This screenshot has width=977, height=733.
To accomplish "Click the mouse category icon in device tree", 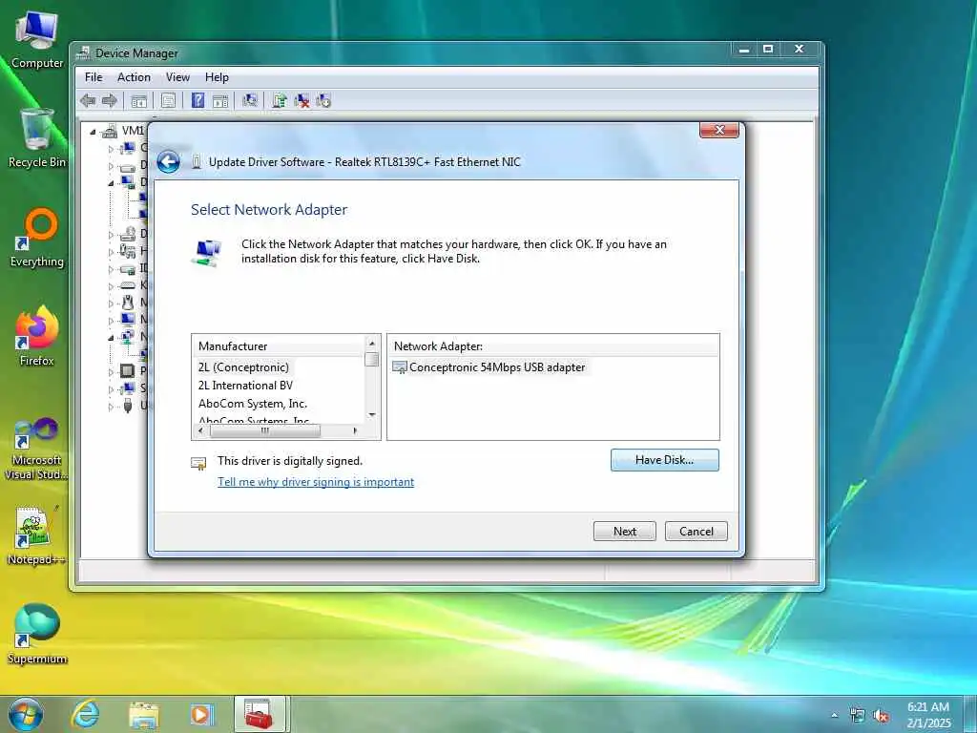I will tap(127, 303).
